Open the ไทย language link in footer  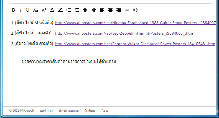[105, 111]
